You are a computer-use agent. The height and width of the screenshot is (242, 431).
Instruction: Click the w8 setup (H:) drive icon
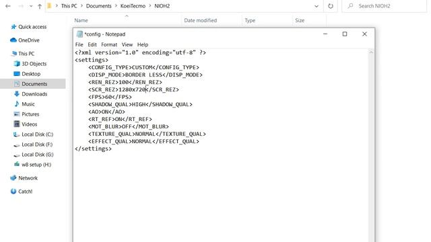(x=17, y=164)
